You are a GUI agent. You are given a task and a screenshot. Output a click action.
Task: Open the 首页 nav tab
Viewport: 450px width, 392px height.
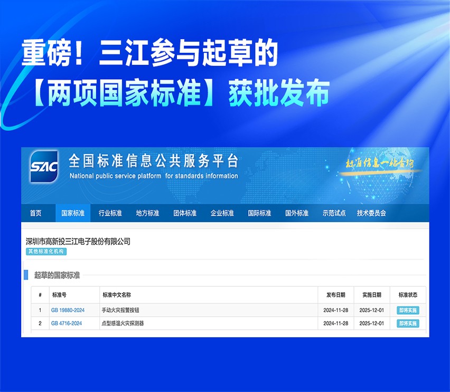pyautogui.click(x=35, y=213)
